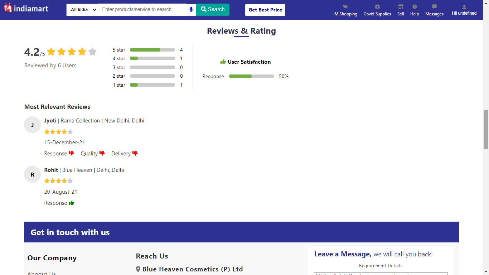Click Jyoti's reviewer avatar circle
This screenshot has height=275, width=489.
tap(32, 125)
